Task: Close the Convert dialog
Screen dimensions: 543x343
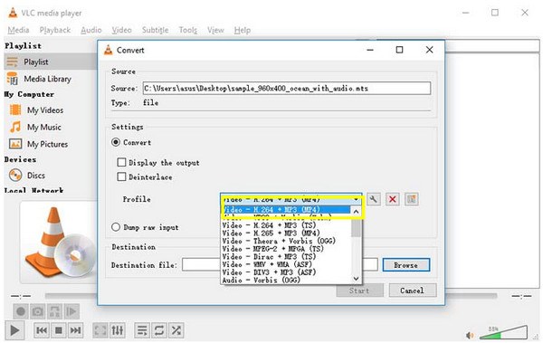Action: pos(429,50)
